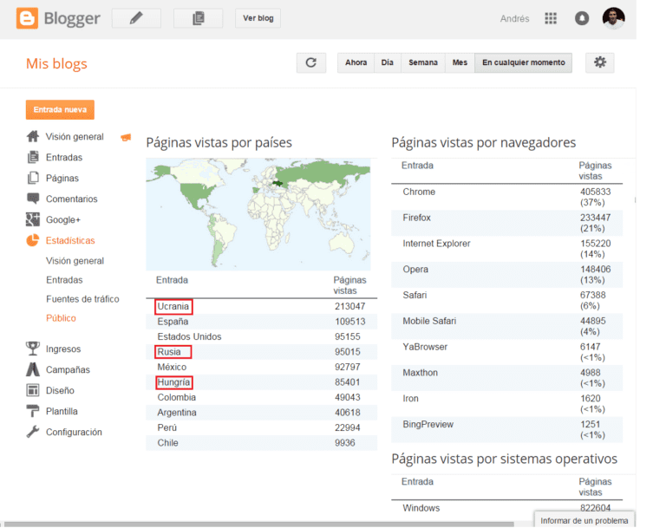The height and width of the screenshot is (528, 666).
Task: Open Google apps grid icon
Action: click(x=551, y=18)
